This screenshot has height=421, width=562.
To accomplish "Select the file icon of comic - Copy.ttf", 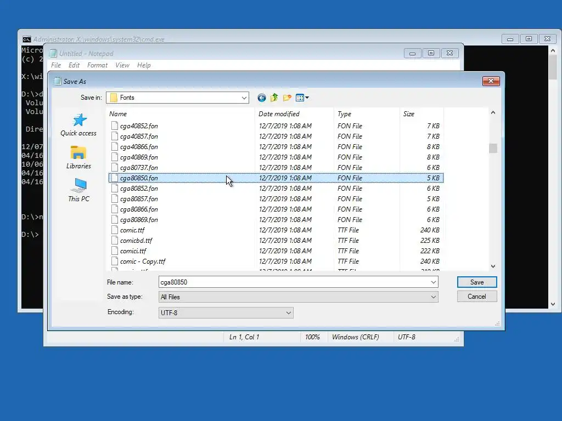I will tap(114, 261).
